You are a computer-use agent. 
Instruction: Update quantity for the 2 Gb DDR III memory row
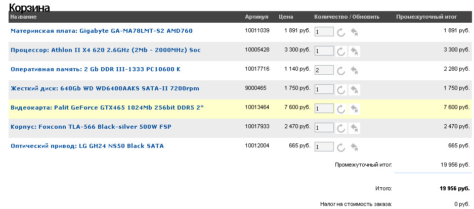point(341,71)
